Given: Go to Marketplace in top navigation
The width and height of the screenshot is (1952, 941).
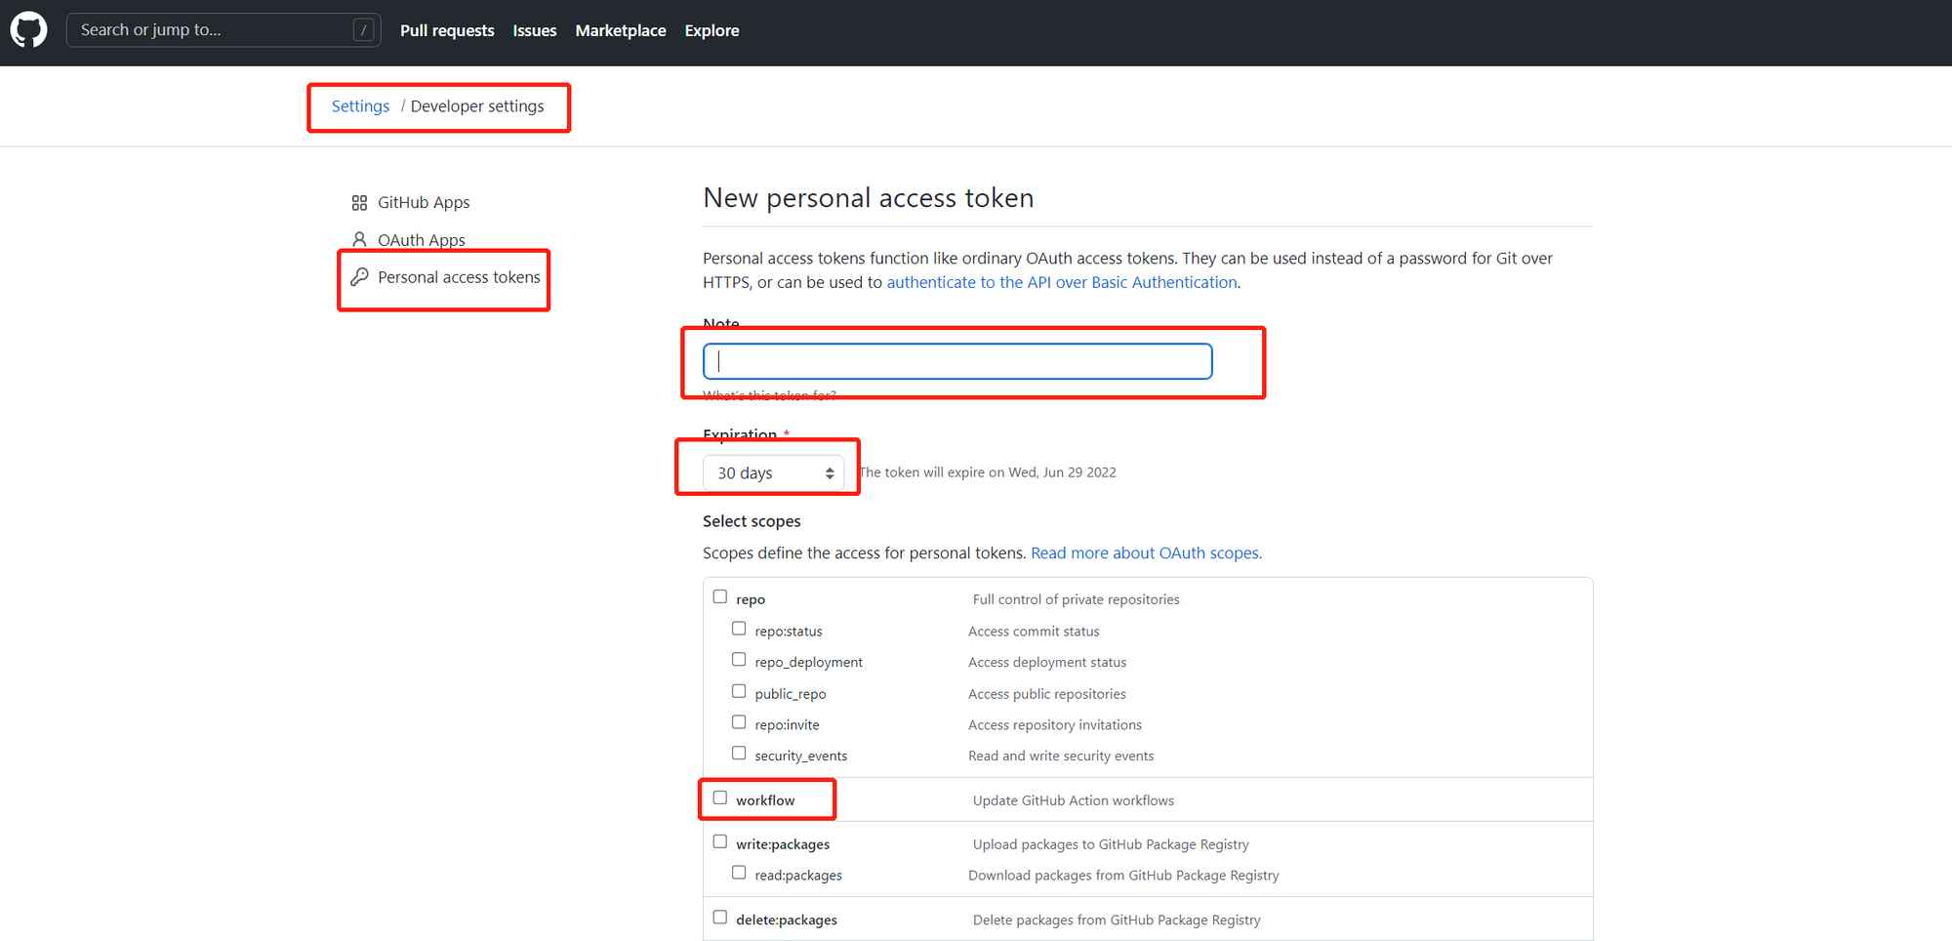Looking at the screenshot, I should [x=621, y=30].
